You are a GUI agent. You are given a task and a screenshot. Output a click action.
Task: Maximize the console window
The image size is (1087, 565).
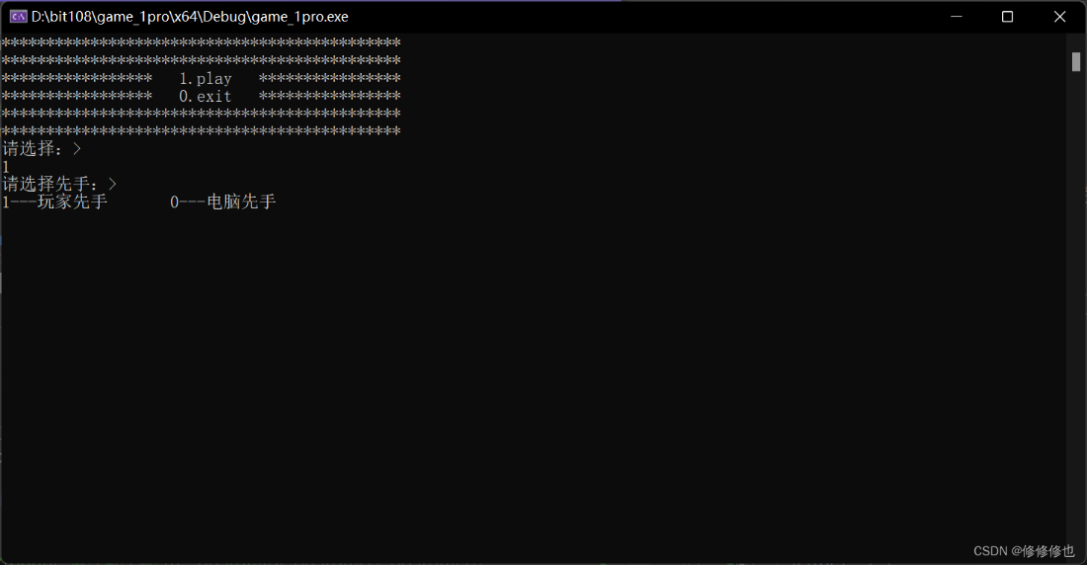pos(1007,17)
